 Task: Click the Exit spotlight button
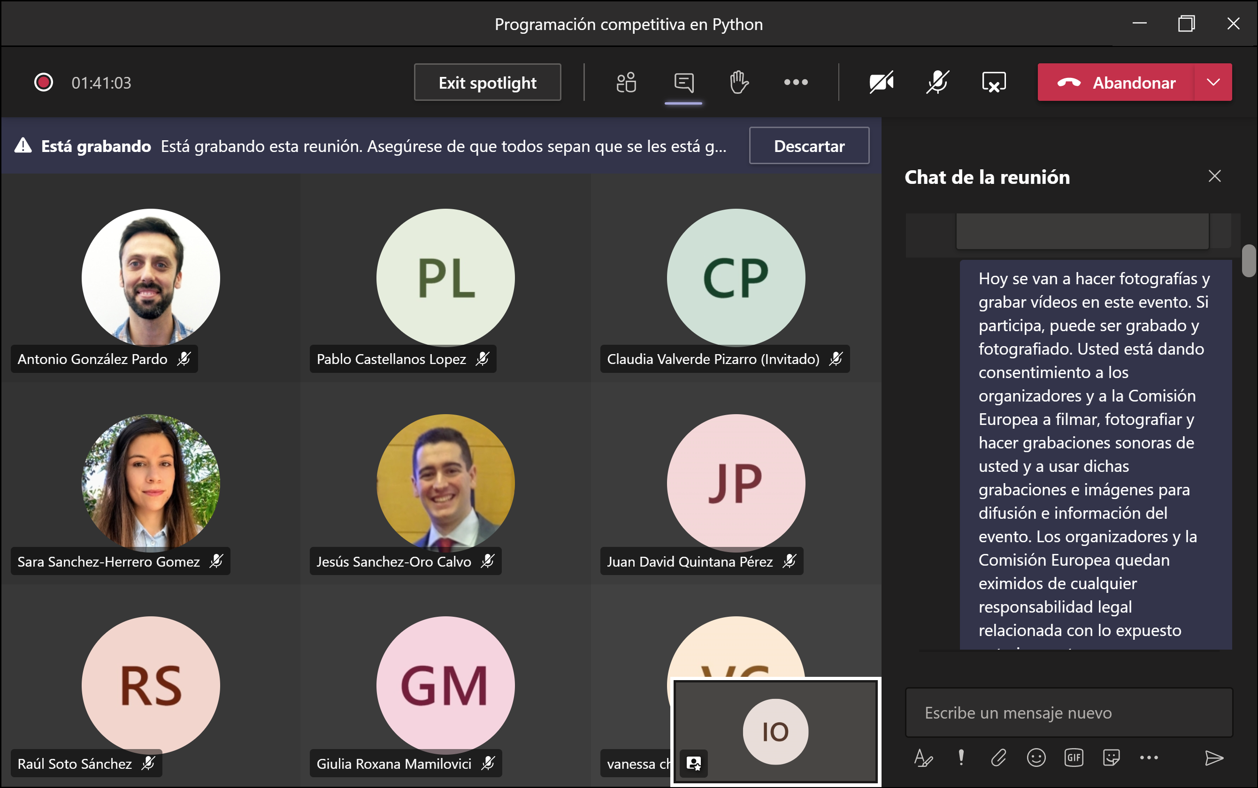[x=487, y=83]
